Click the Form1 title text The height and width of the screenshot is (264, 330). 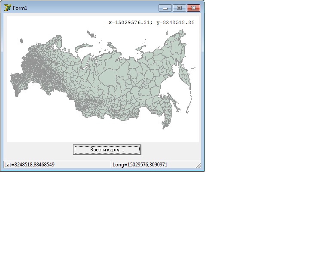tap(20, 8)
